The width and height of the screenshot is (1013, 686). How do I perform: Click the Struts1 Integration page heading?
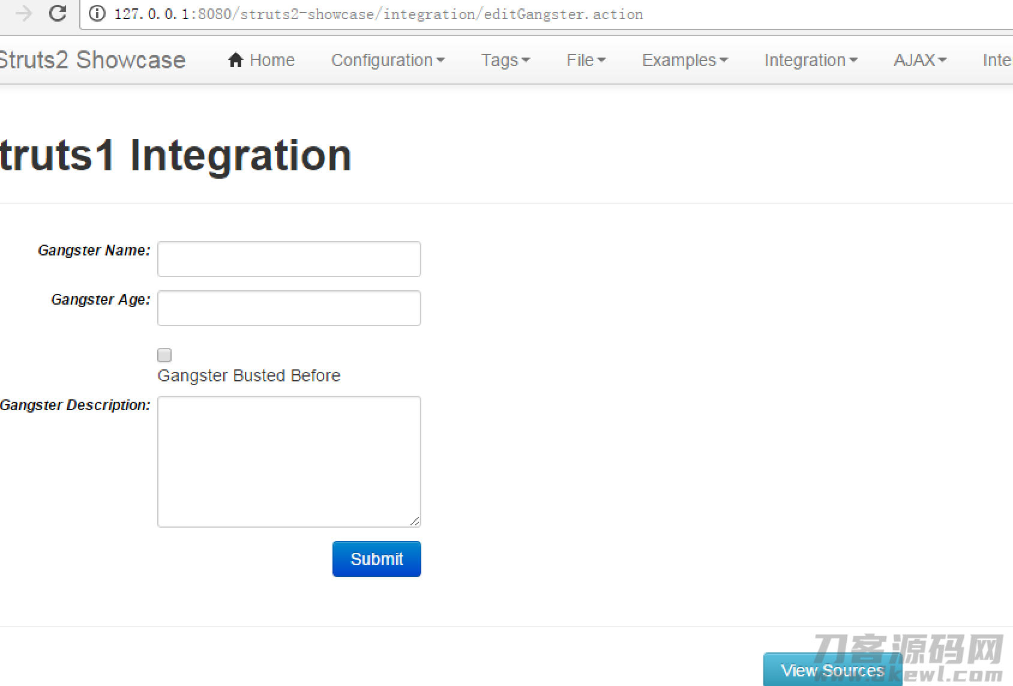tap(175, 155)
